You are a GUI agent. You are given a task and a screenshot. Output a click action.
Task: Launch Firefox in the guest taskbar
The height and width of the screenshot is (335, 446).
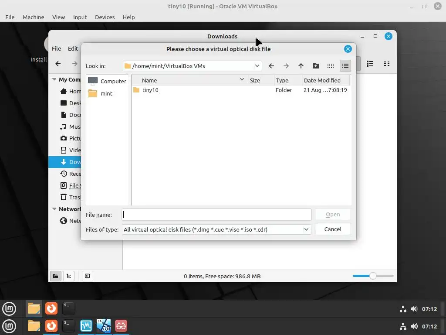tap(51, 308)
